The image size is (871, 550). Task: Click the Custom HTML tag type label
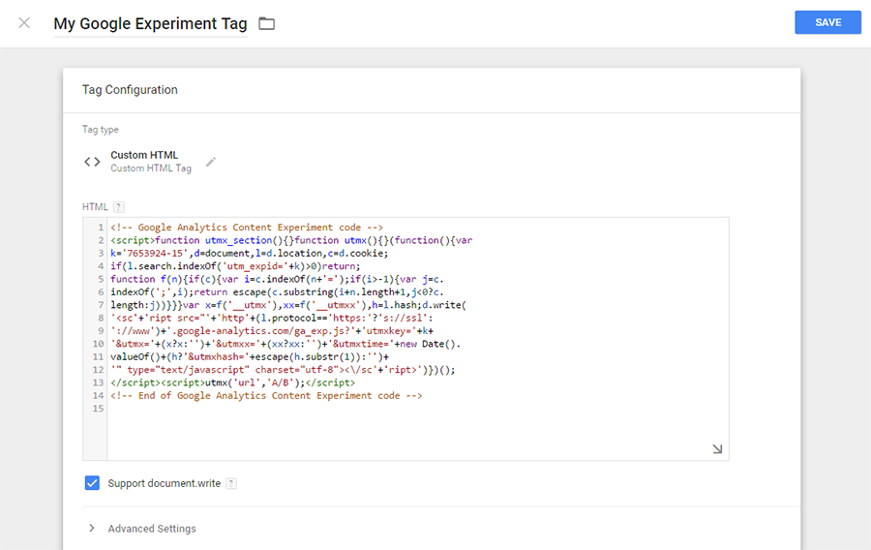pyautogui.click(x=144, y=155)
